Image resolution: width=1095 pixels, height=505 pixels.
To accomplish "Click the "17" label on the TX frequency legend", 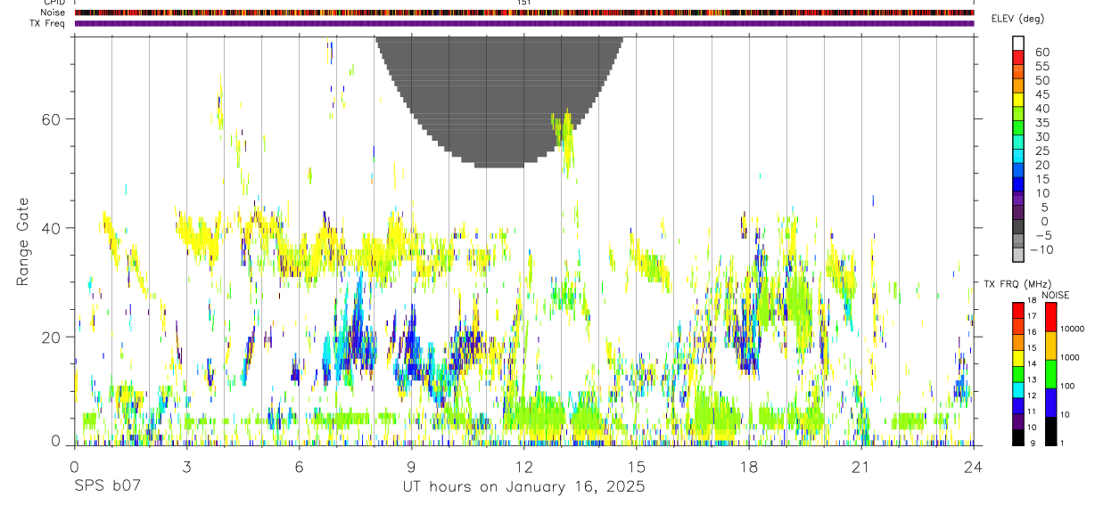I will 1031,315.
